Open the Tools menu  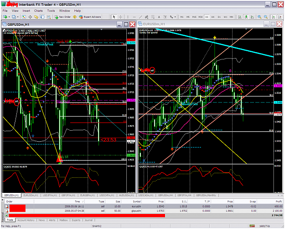pos(51,11)
